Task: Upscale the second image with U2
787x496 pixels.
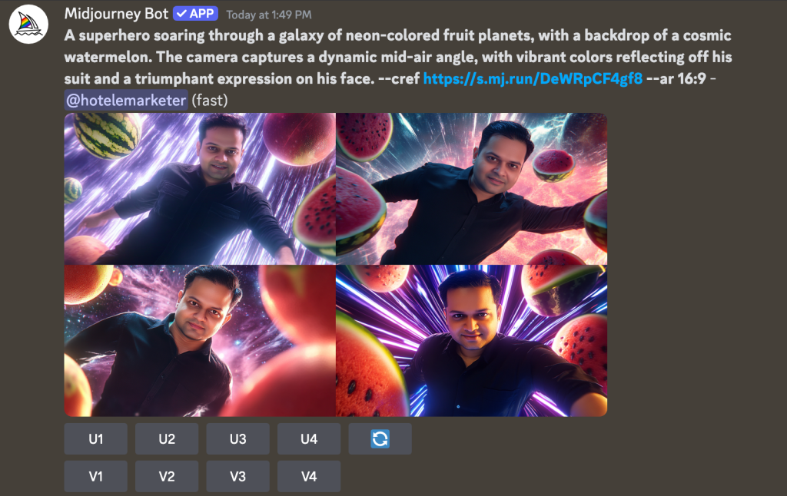Action: 167,439
